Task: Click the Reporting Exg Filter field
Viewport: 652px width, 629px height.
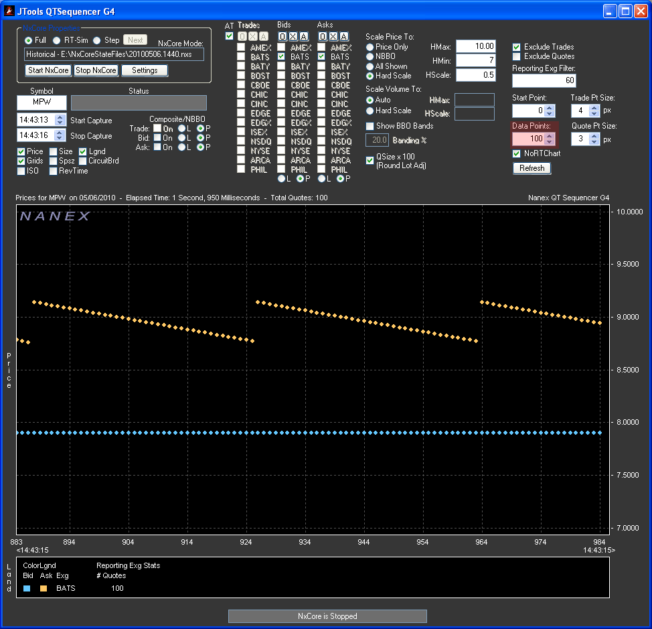Action: coord(544,80)
